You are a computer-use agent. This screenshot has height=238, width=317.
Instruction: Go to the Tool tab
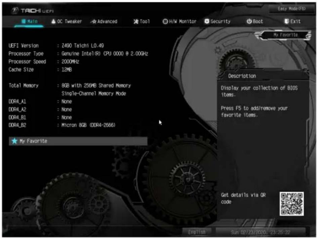[142, 21]
